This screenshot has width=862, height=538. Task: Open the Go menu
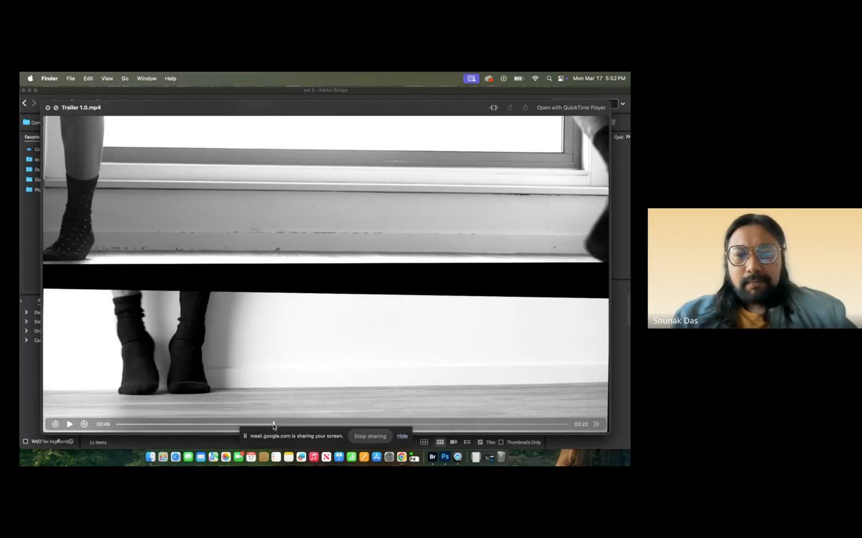pyautogui.click(x=125, y=79)
